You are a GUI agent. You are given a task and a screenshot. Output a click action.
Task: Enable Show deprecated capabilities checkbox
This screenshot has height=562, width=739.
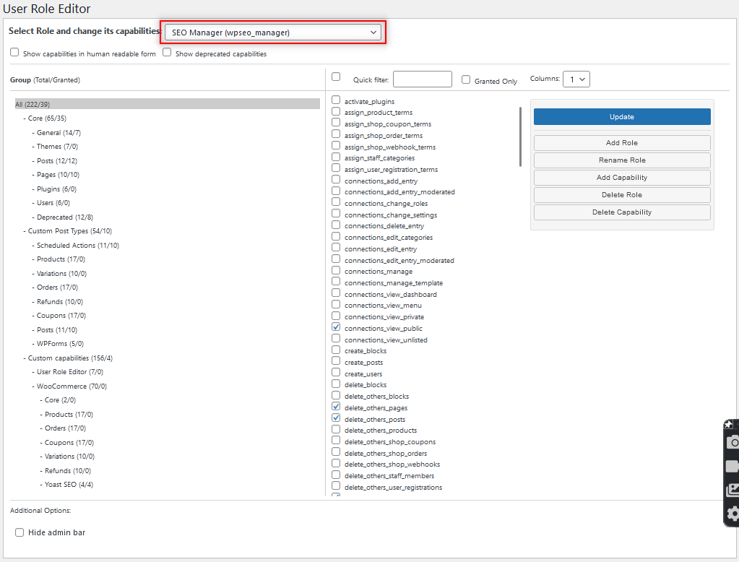pyautogui.click(x=167, y=52)
